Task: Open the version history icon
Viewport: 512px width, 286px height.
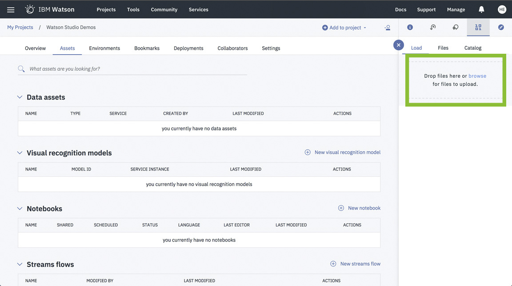Action: pyautogui.click(x=432, y=28)
